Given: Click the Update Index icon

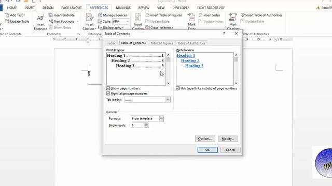Looking at the screenshot, I should (x=200, y=21).
